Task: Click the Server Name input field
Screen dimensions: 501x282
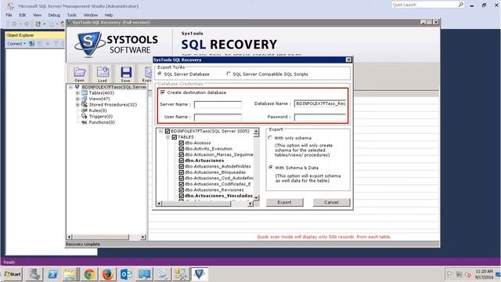Action: click(218, 104)
